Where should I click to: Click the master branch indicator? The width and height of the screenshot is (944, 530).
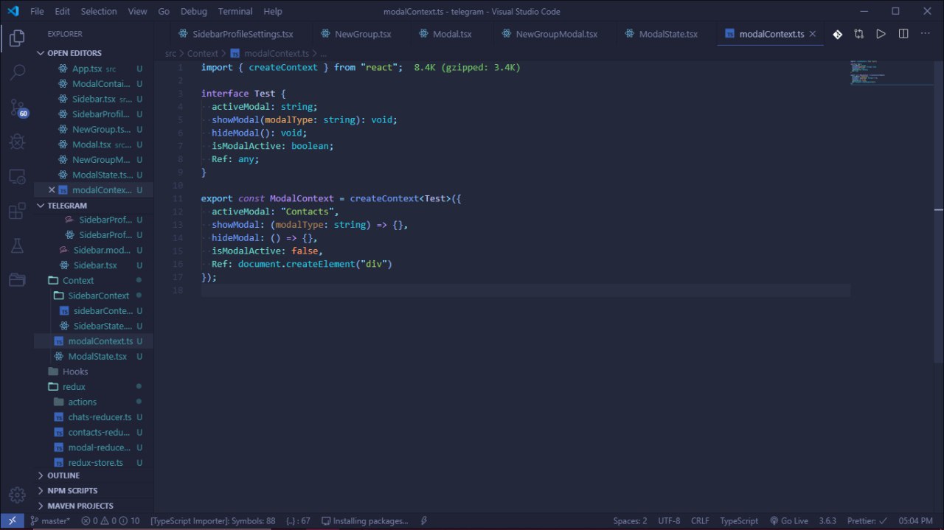[x=50, y=521]
